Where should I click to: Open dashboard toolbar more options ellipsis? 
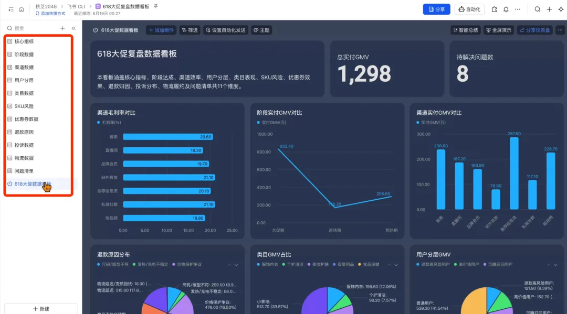coord(560,30)
